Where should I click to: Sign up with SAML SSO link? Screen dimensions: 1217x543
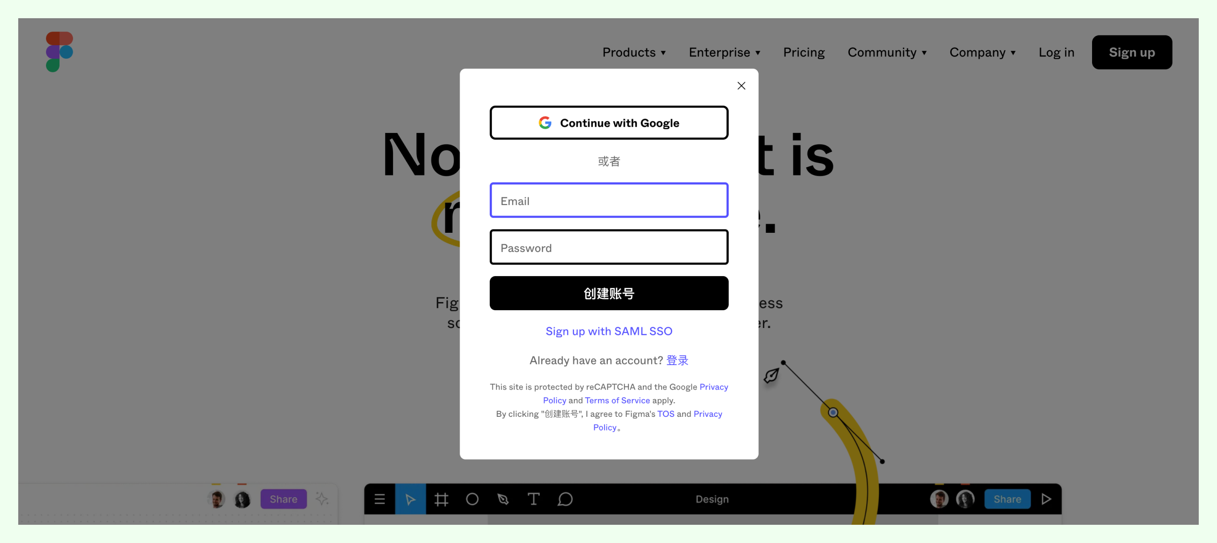click(608, 331)
